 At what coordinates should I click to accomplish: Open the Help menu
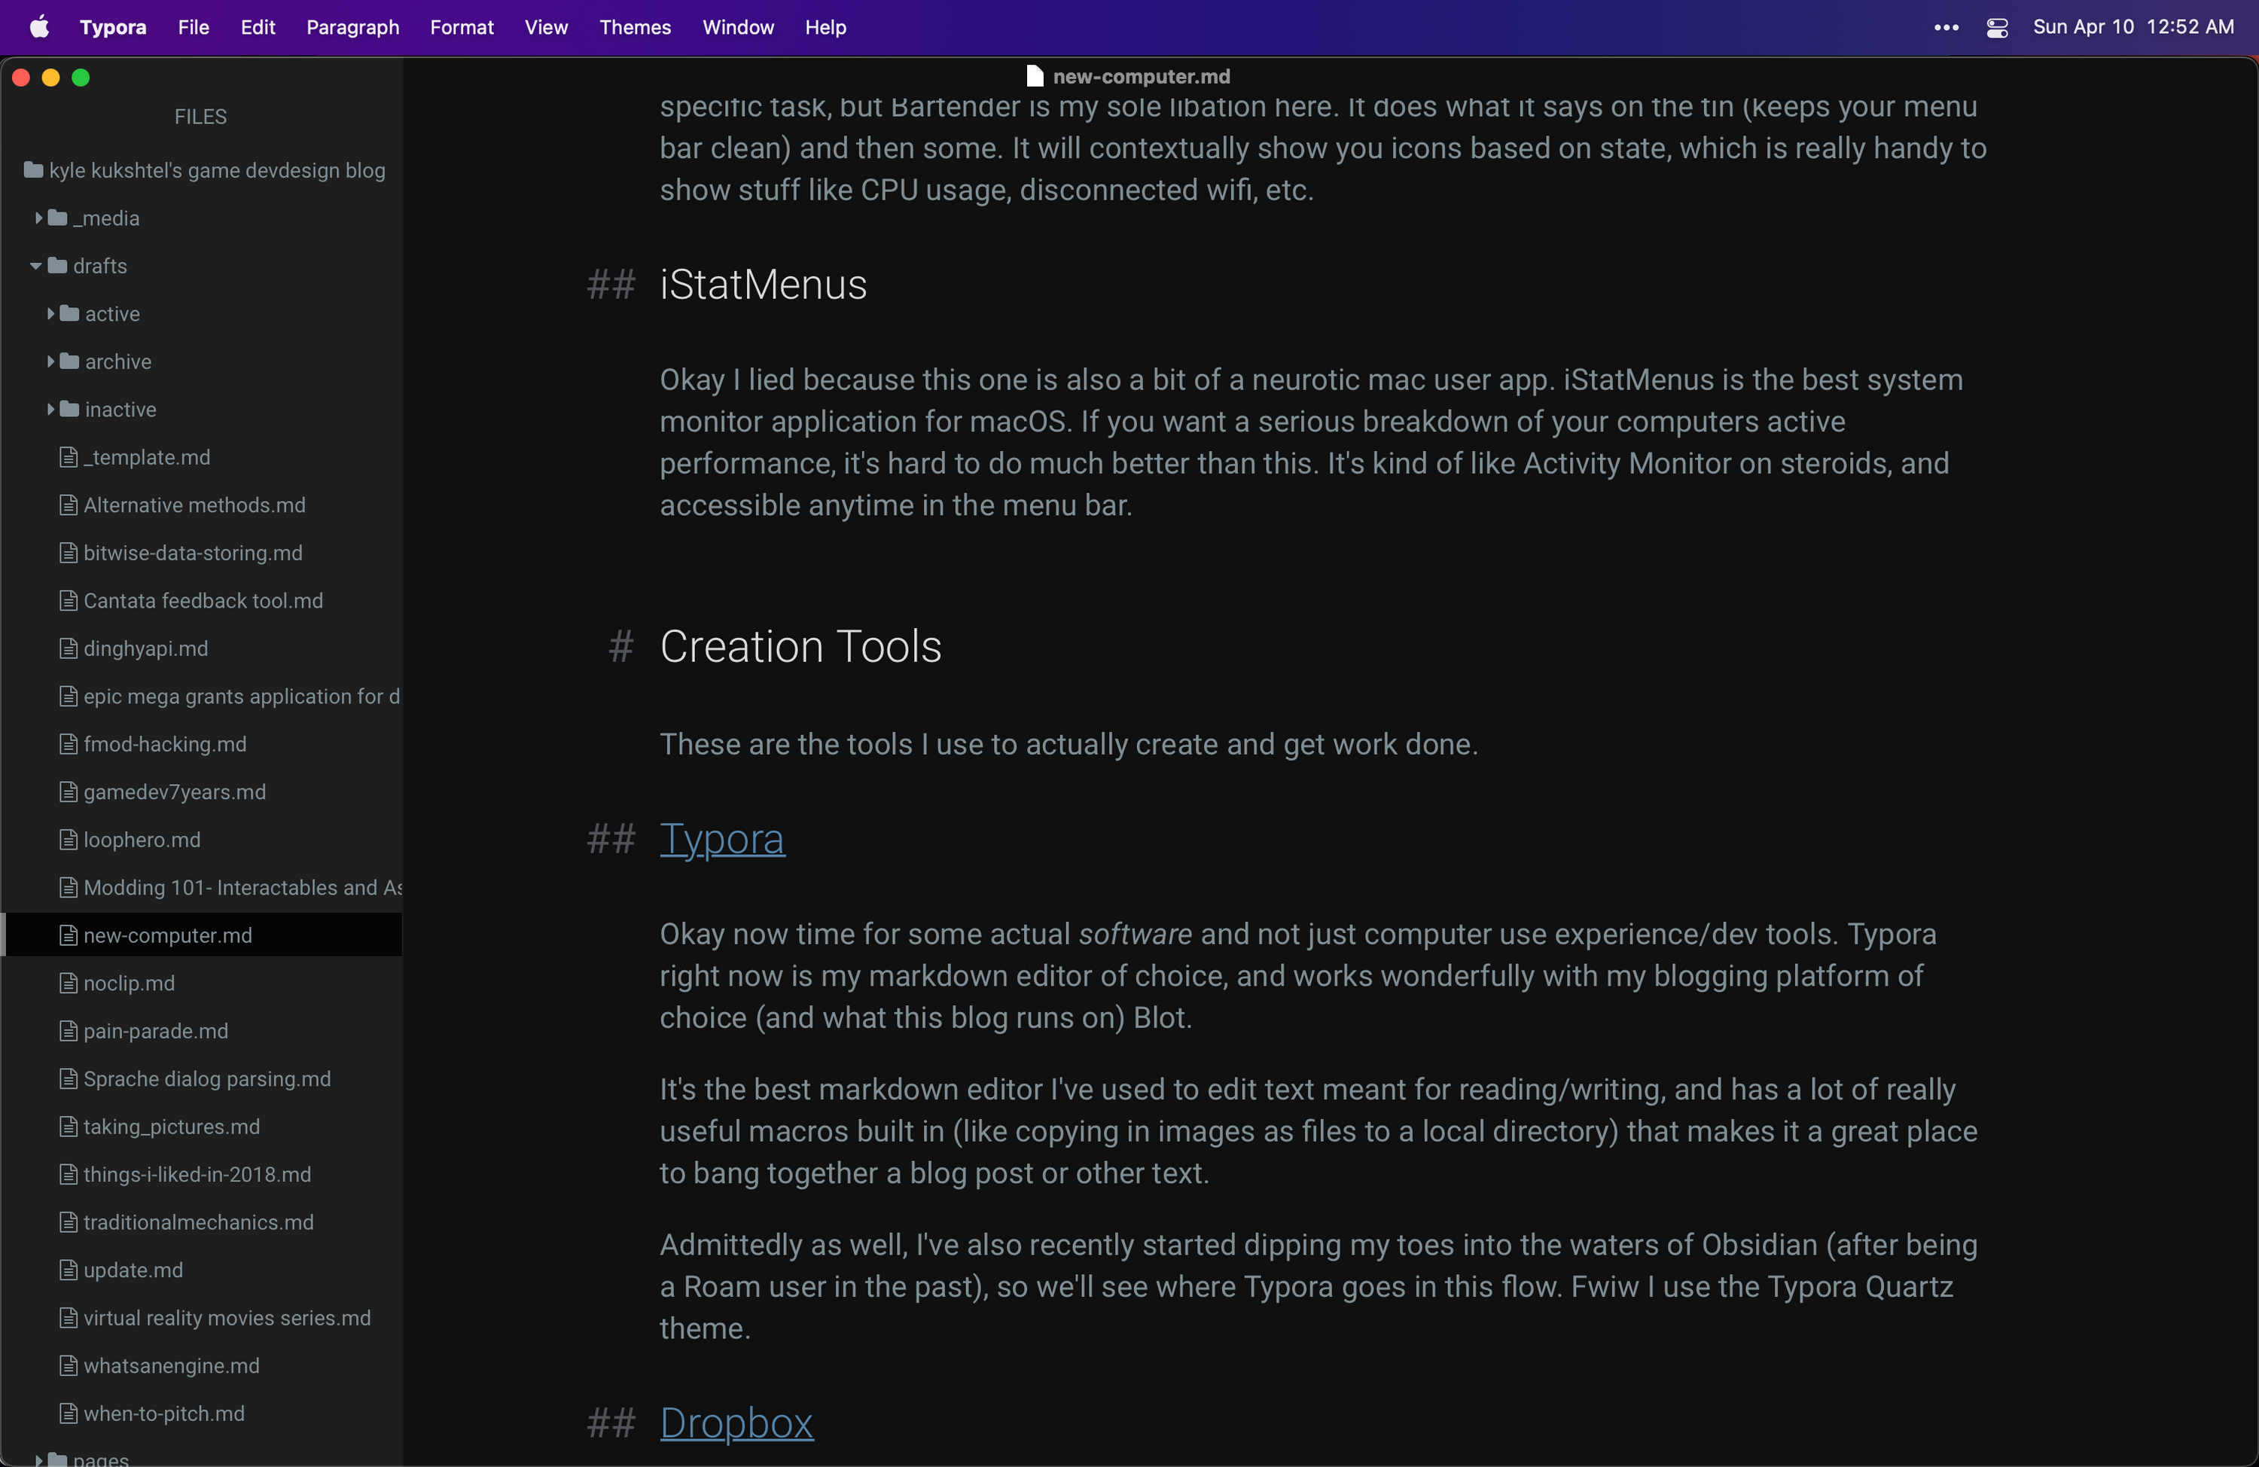[x=826, y=28]
